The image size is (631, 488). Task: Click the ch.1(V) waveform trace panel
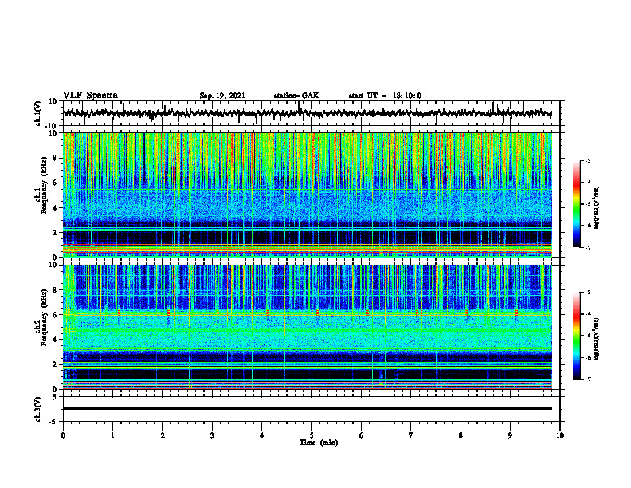(312, 113)
